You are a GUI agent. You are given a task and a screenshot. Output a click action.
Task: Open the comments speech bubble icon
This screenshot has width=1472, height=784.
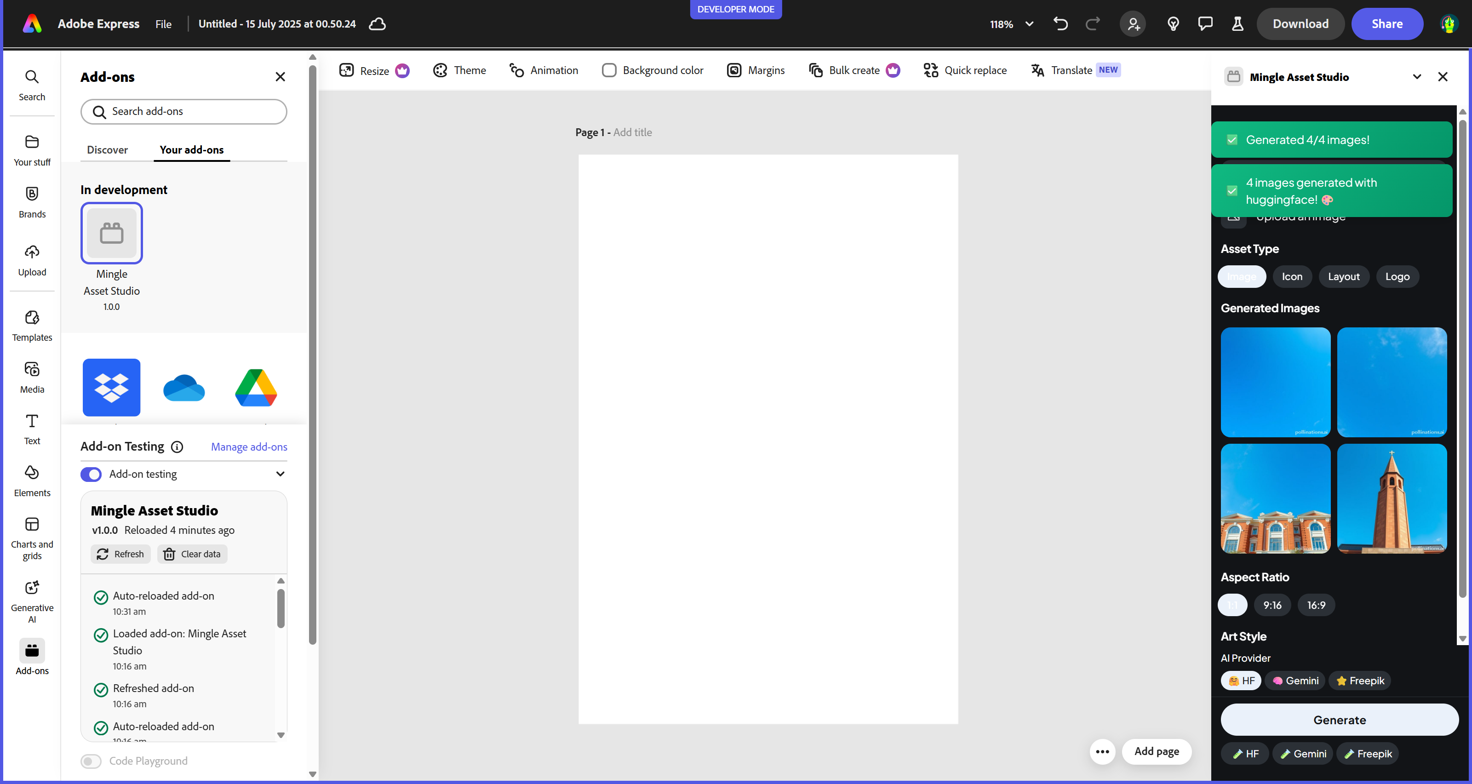pyautogui.click(x=1205, y=24)
